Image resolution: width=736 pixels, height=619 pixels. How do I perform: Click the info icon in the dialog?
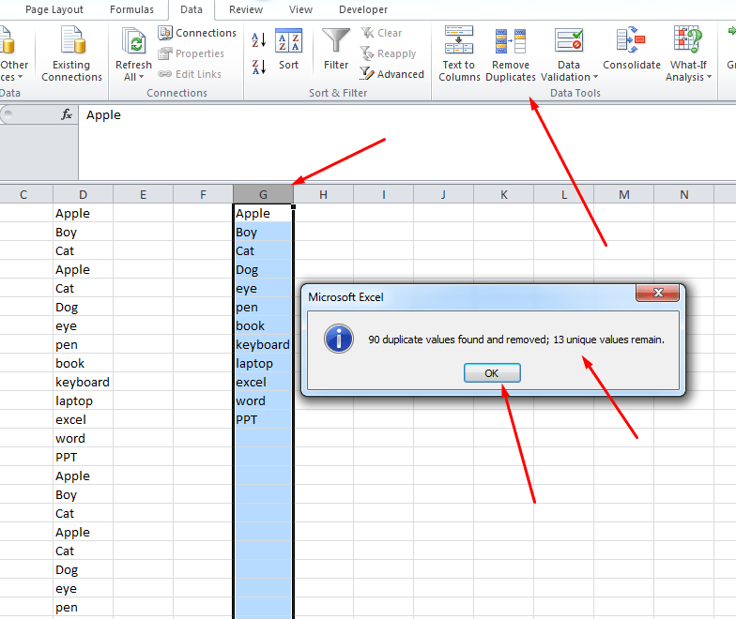pos(338,339)
